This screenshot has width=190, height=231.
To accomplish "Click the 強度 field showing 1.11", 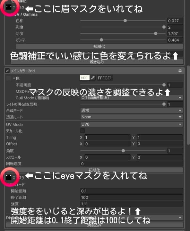I will coord(132,204).
